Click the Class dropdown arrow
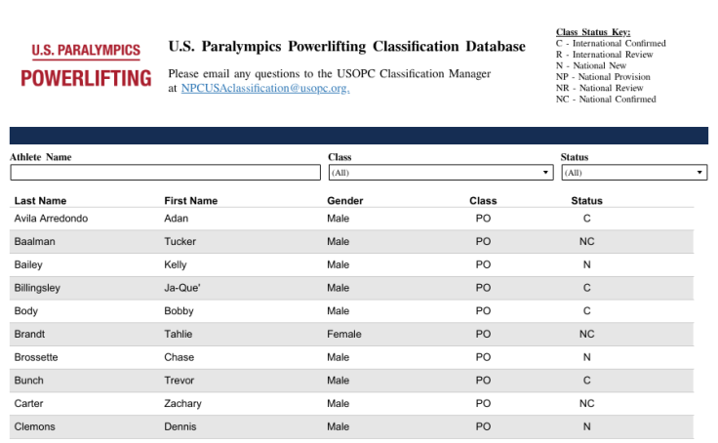The width and height of the screenshot is (718, 443). click(546, 173)
